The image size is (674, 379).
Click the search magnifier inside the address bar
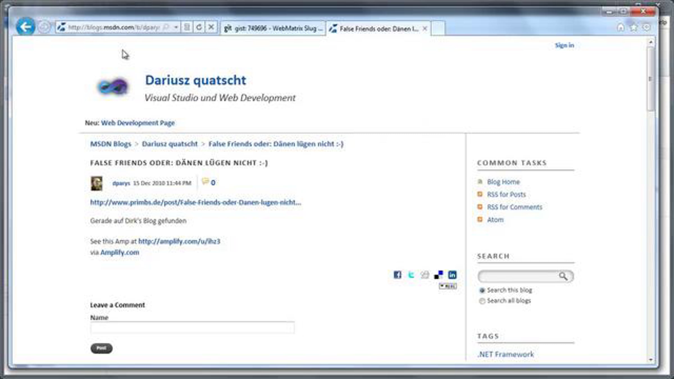coord(166,27)
